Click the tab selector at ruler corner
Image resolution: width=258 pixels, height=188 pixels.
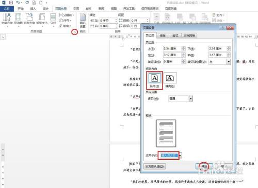(3, 37)
